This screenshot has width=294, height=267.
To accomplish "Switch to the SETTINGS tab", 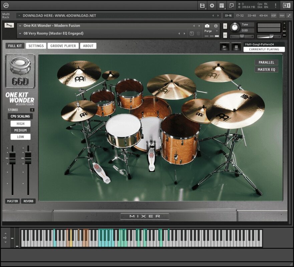I will (x=36, y=46).
